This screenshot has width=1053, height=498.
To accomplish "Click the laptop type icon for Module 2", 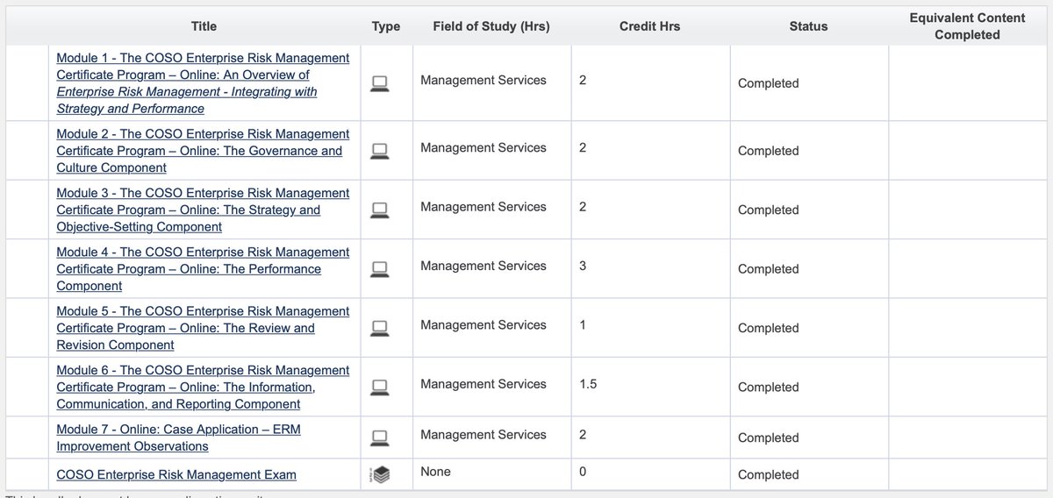I will (x=379, y=151).
